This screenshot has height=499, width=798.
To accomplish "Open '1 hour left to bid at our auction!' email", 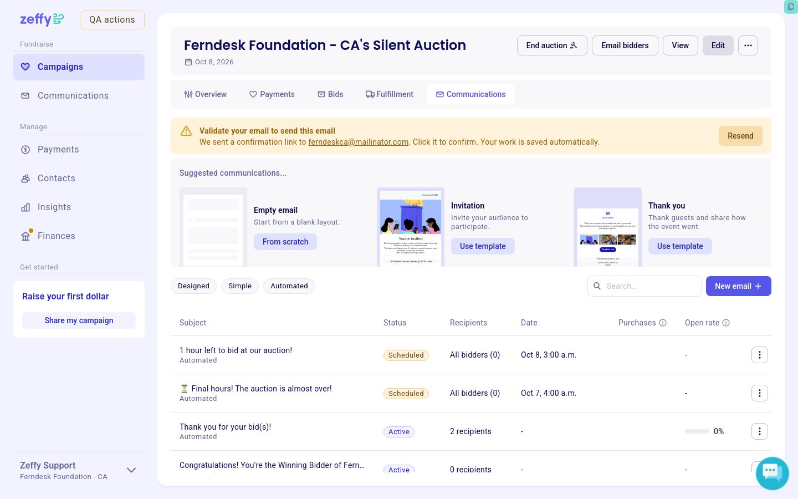I will (236, 350).
